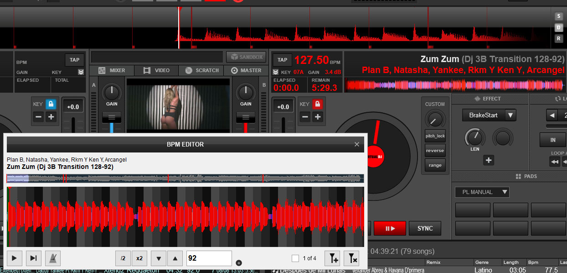Click the R button beside the top waveform
Viewport: 567px width, 273px height.
click(559, 38)
